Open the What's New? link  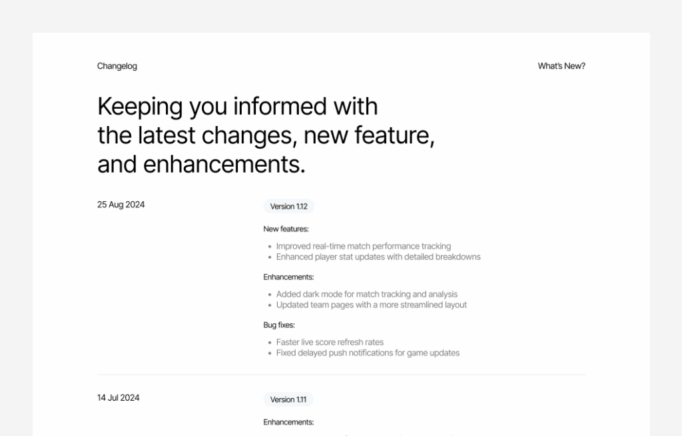click(x=562, y=66)
